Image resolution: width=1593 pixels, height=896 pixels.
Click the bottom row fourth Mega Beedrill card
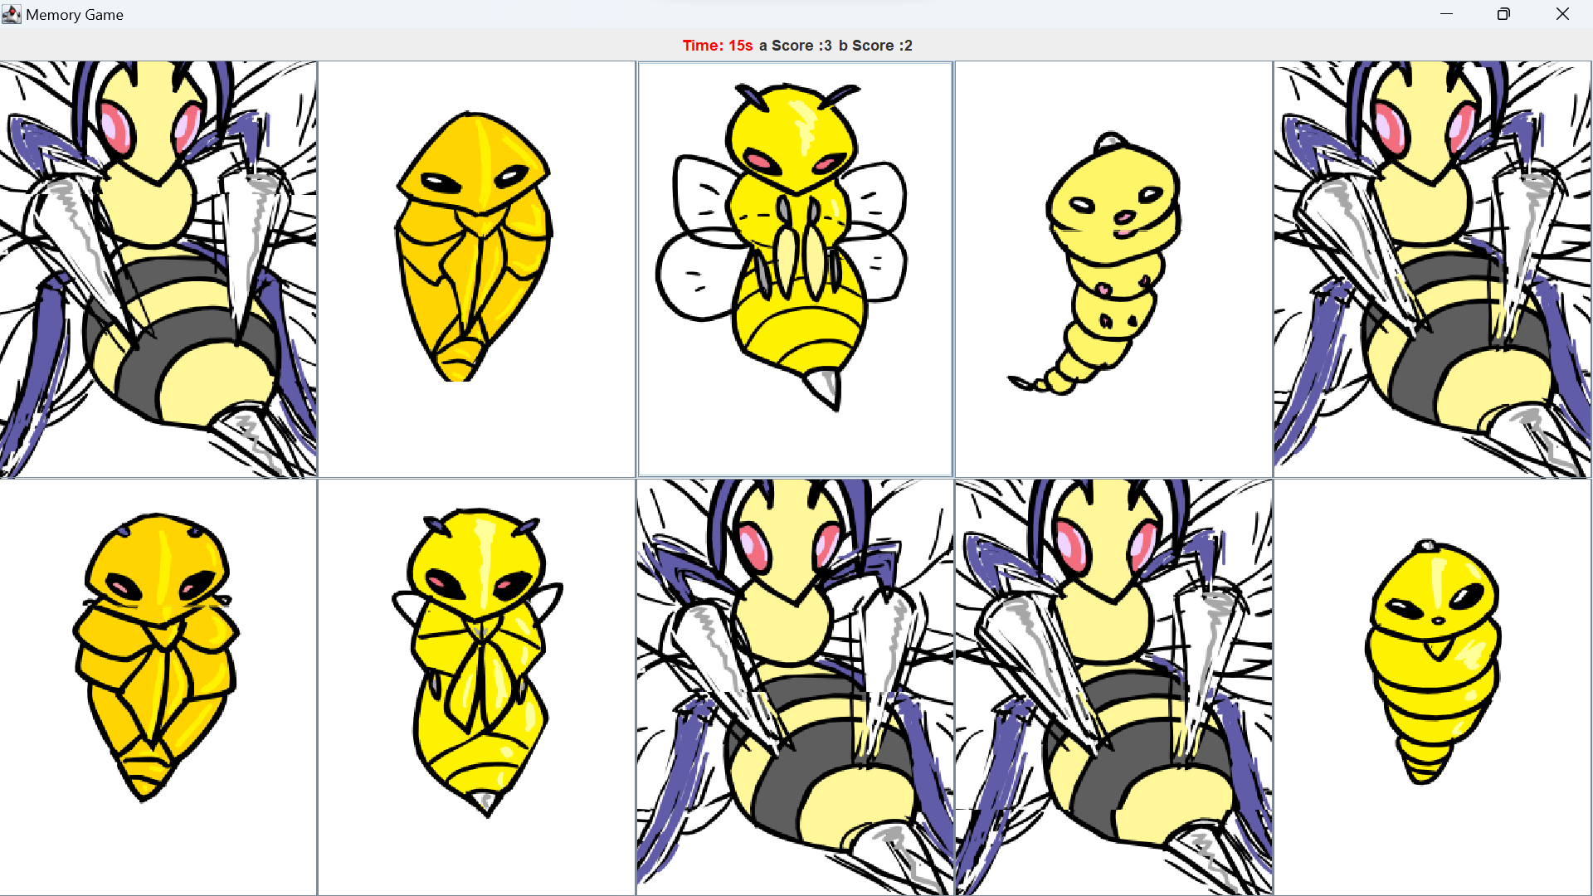click(1113, 687)
